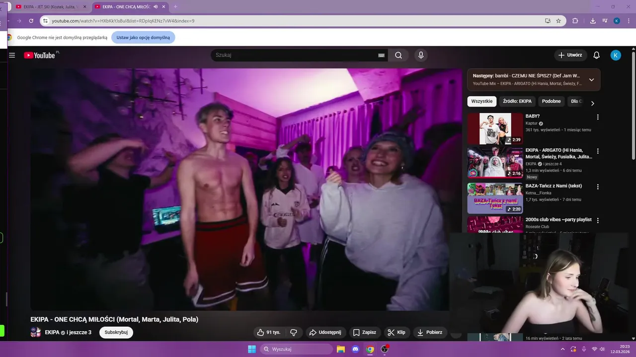
Task: Open more options for EKIPA - ARIGATO video
Action: [598, 151]
